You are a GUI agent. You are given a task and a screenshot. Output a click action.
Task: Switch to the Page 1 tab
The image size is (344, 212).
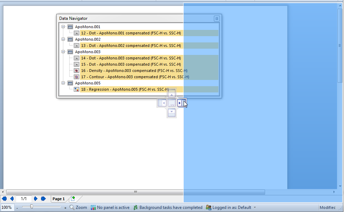coord(58,199)
